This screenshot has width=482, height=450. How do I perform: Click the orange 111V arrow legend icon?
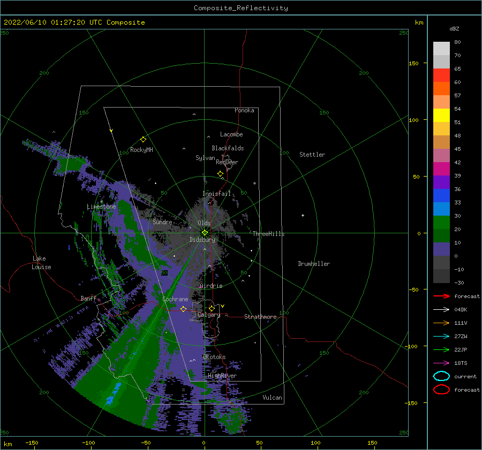[441, 323]
